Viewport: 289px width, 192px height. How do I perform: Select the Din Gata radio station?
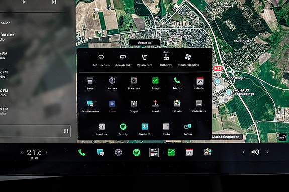[x=7, y=37]
